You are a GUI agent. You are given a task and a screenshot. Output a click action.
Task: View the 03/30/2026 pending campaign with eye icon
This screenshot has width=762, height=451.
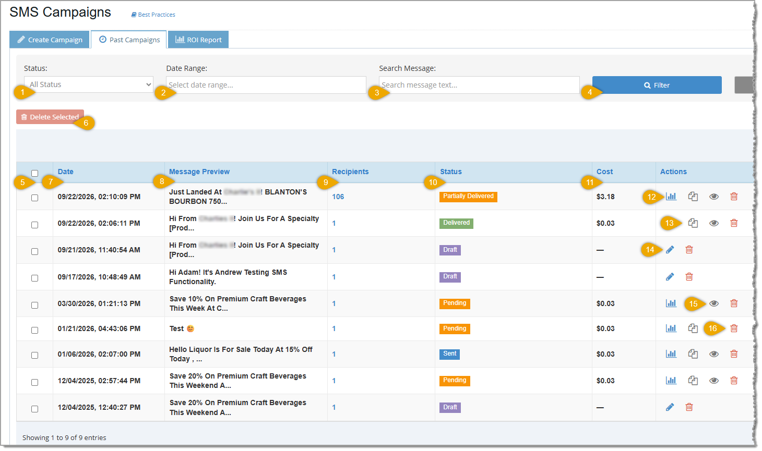[714, 303]
